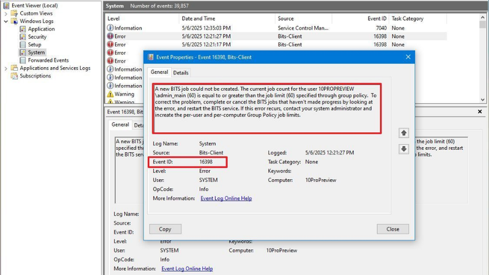This screenshot has height=275, width=489.
Task: Click Applications and Services Logs folder icon
Action: pyautogui.click(x=14, y=68)
